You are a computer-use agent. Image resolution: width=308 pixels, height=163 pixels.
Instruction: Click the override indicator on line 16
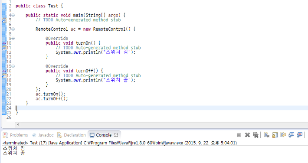point(4,71)
